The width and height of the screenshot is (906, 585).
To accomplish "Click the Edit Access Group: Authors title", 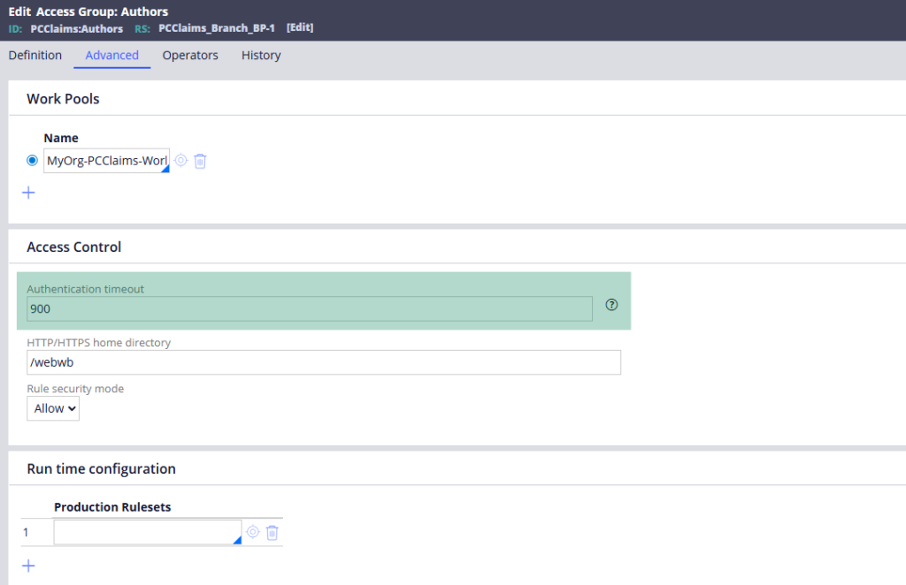I will pos(88,11).
